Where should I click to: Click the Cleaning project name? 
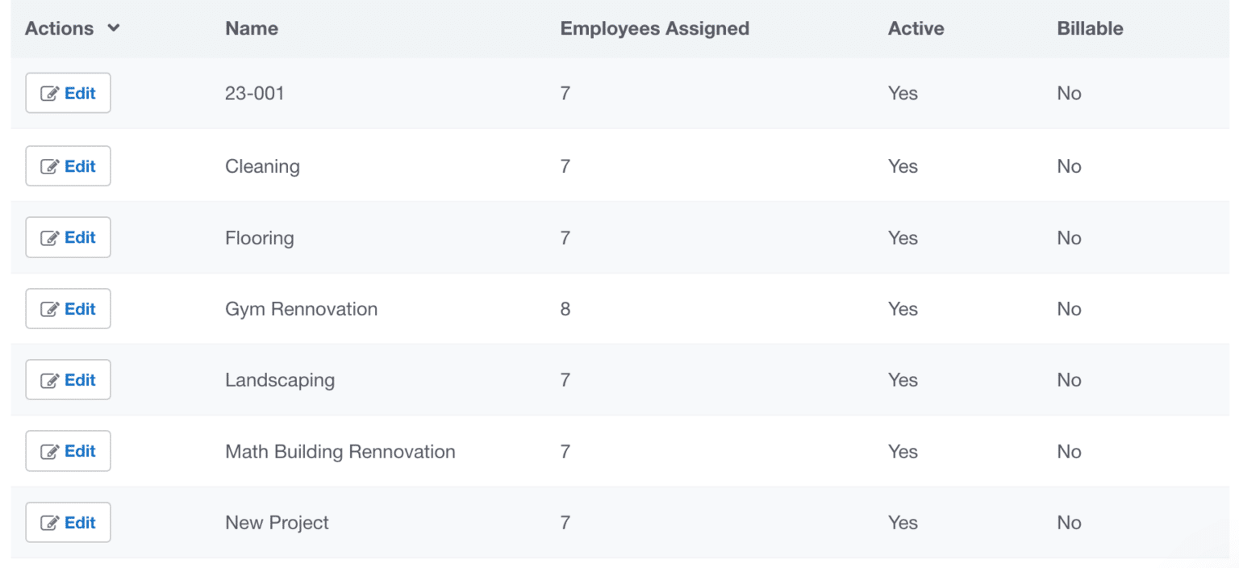pos(262,165)
